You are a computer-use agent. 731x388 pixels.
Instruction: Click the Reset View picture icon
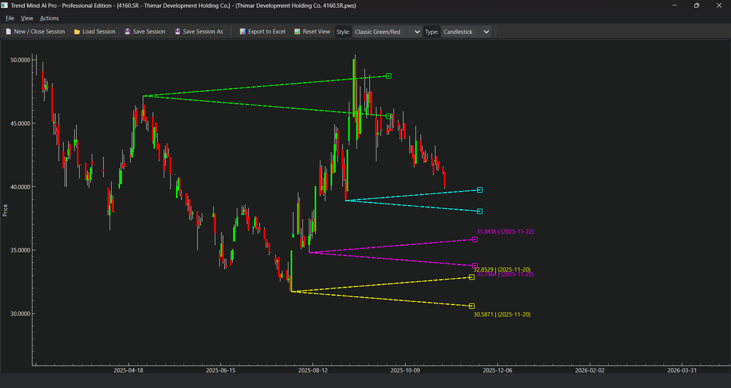[297, 32]
